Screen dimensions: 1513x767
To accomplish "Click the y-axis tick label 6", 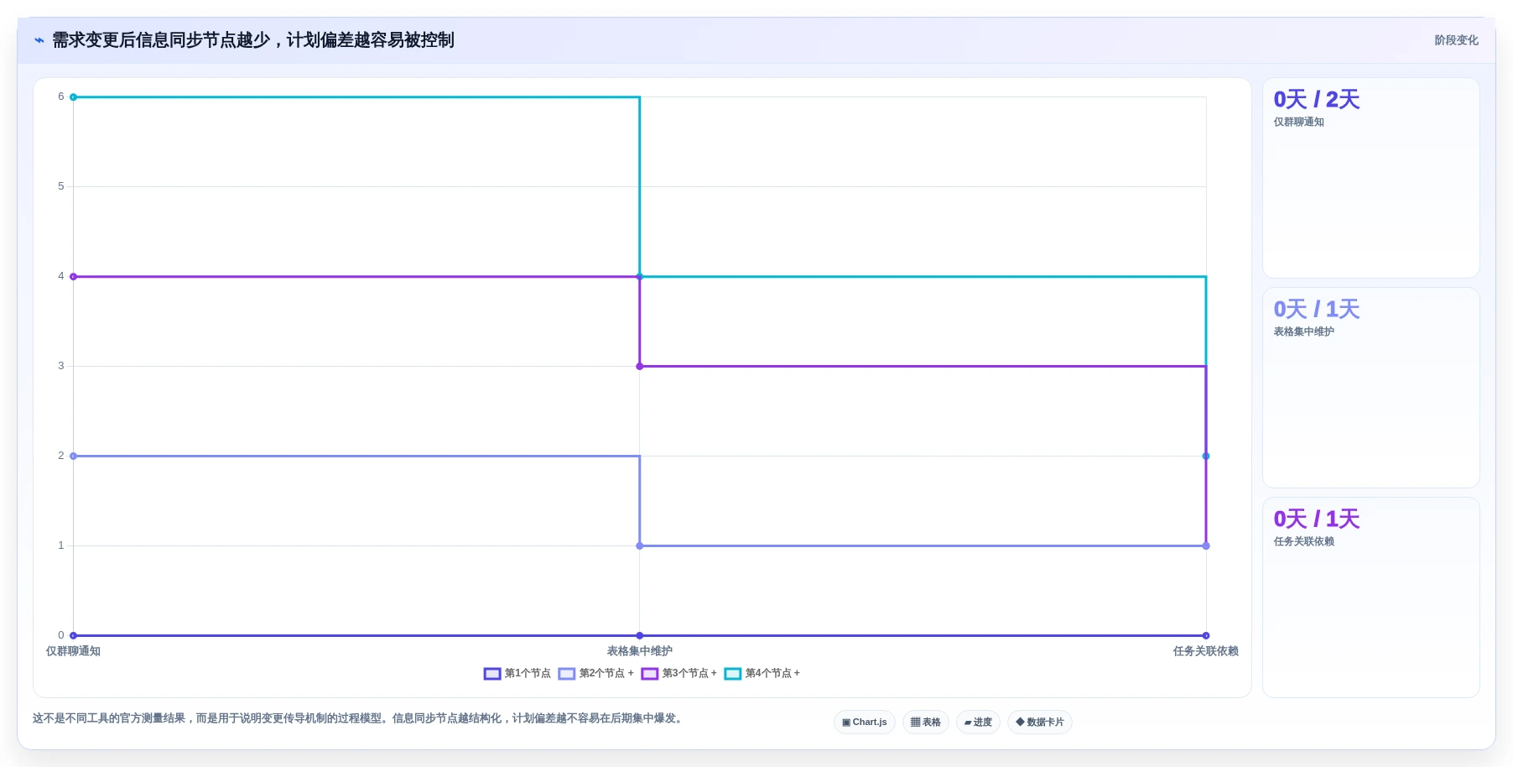I will (x=61, y=97).
